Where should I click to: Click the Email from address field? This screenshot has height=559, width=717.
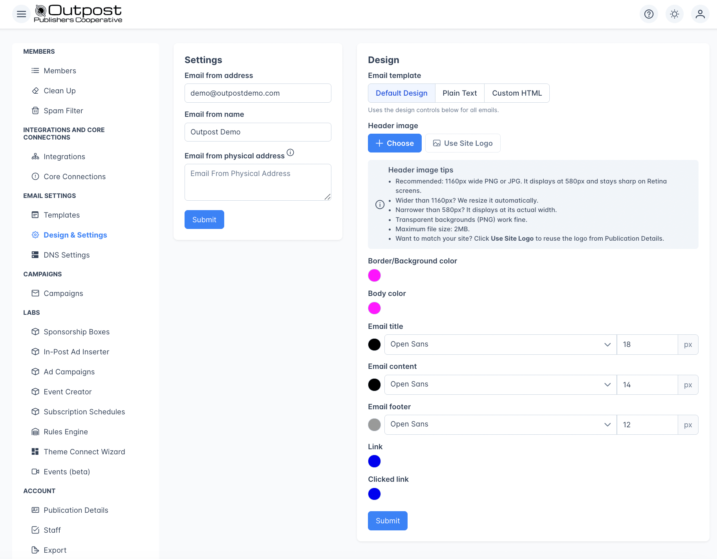258,93
